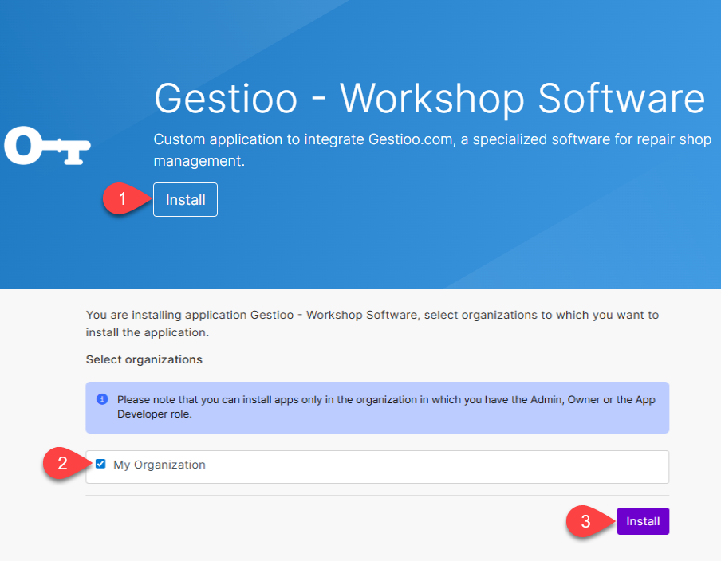This screenshot has height=561, width=721.
Task: Click the word 'management.' in the description
Action: tap(199, 162)
